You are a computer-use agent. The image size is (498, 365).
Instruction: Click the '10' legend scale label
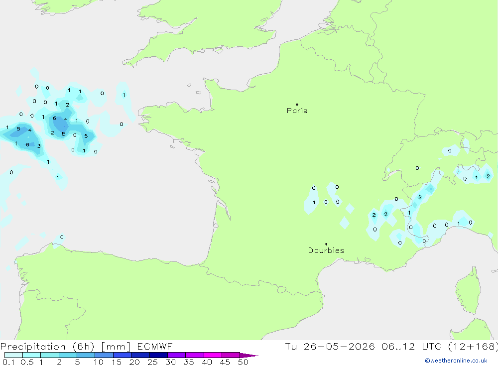click(99, 362)
